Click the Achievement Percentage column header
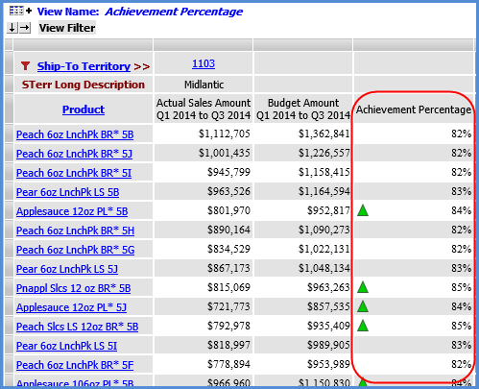479x389 pixels. click(414, 109)
